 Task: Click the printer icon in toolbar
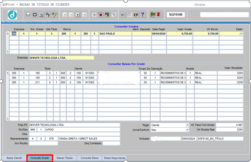(x=41, y=15)
